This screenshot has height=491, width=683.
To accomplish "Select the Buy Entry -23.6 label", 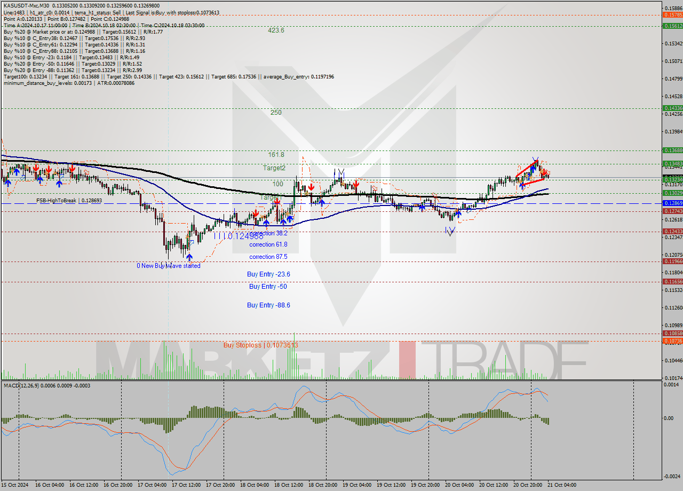I will pos(268,274).
